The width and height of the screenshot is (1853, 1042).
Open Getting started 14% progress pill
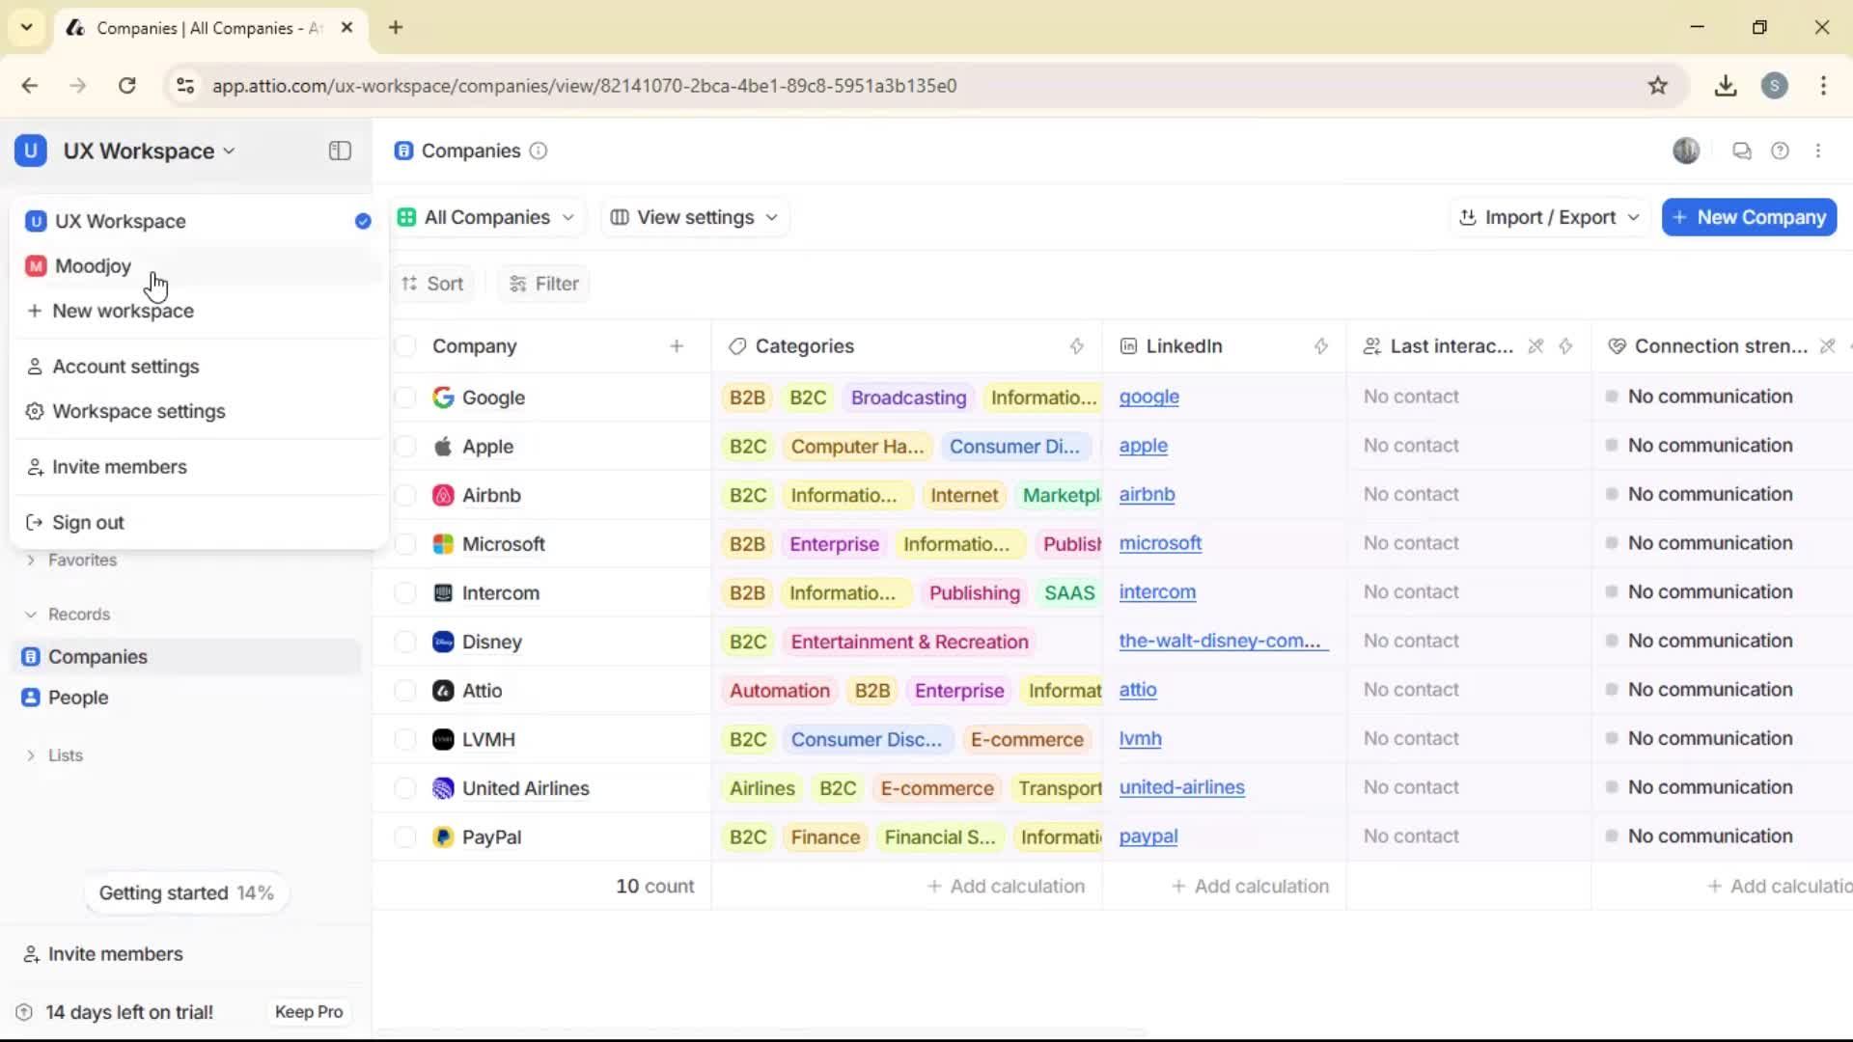point(186,893)
